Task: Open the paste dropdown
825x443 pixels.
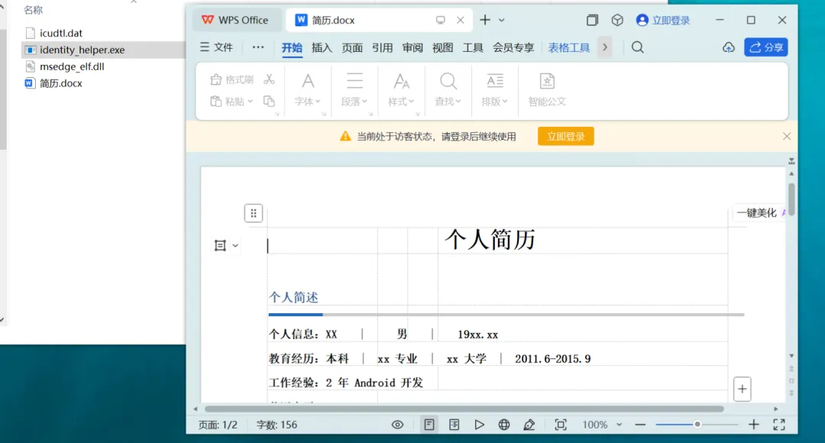Action: 251,102
